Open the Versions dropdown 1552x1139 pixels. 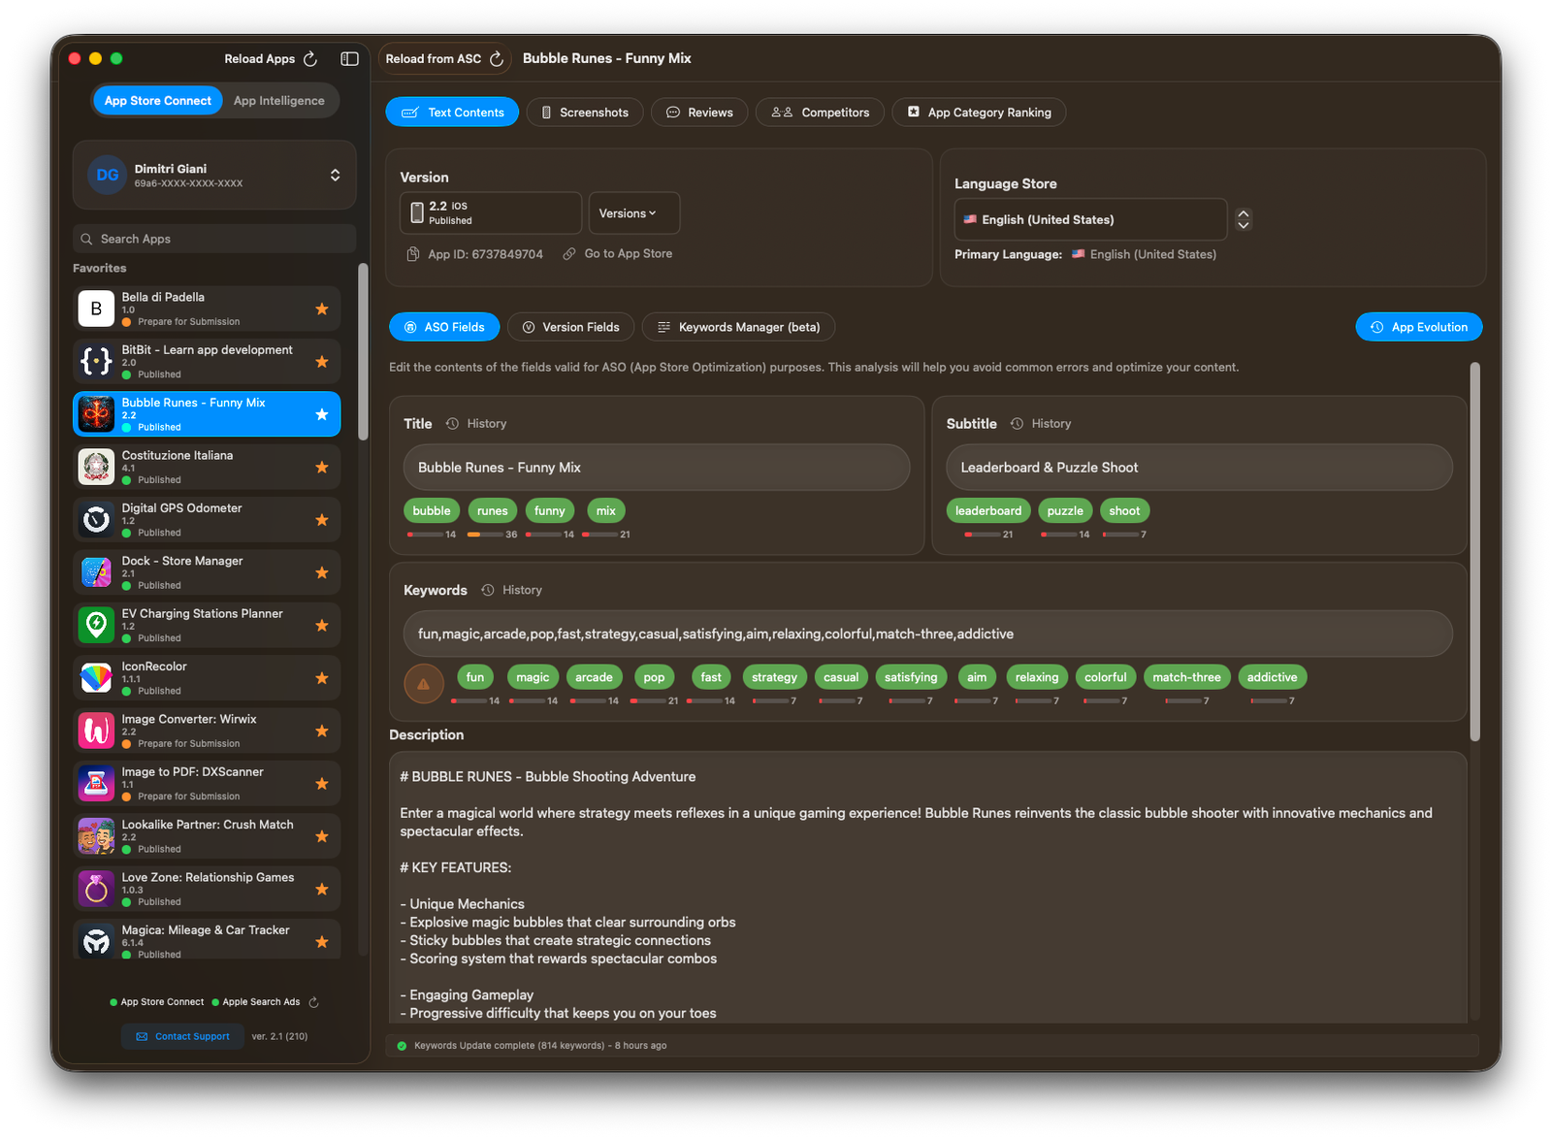click(x=632, y=212)
